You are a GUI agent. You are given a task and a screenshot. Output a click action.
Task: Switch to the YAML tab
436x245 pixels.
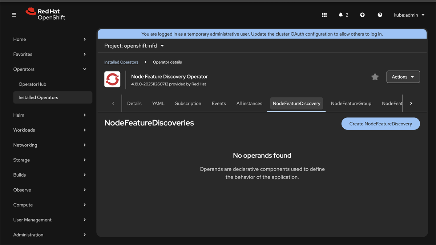(x=158, y=104)
